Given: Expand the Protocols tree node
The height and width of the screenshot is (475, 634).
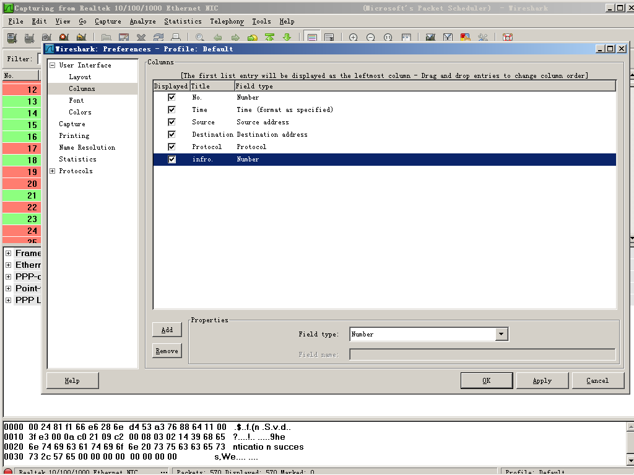Looking at the screenshot, I should pos(53,171).
